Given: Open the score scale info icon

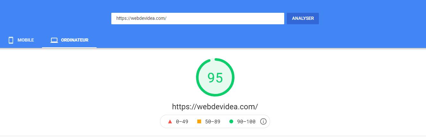Looking at the screenshot, I should click(263, 121).
